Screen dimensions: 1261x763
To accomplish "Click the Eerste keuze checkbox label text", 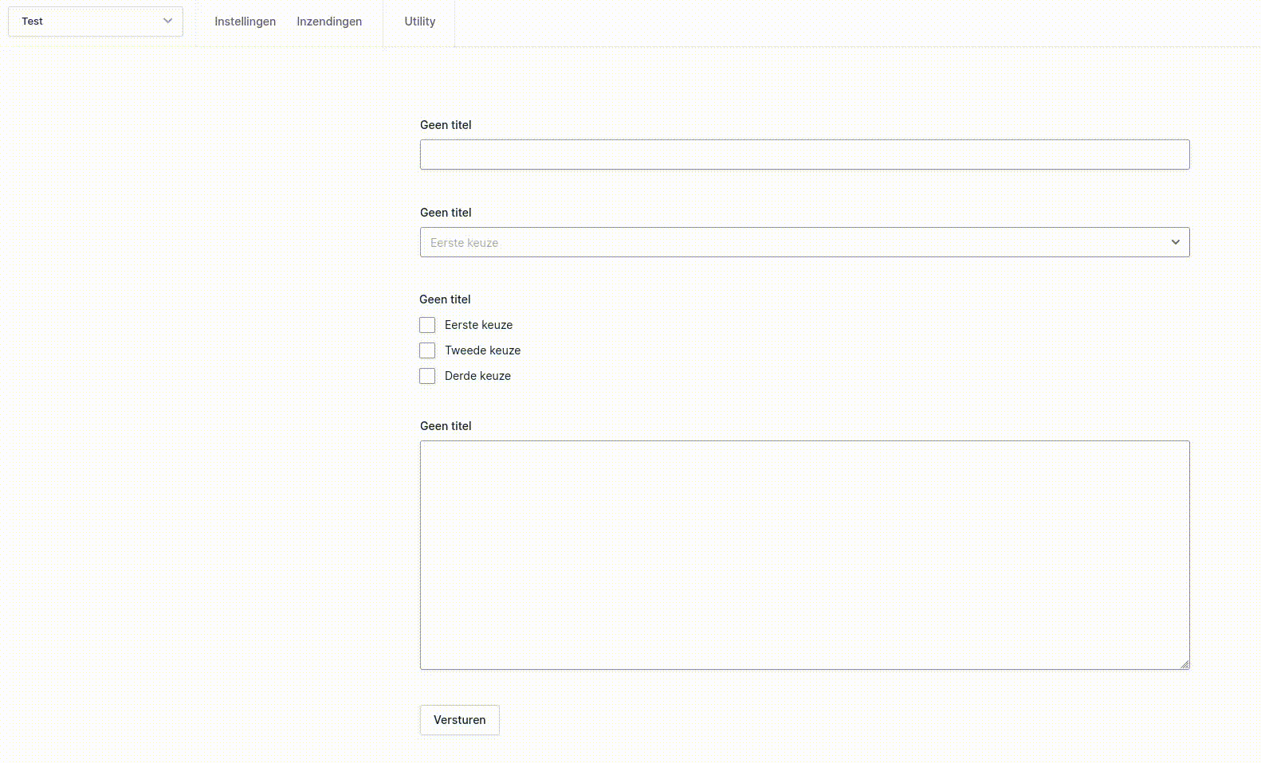I will pos(478,325).
